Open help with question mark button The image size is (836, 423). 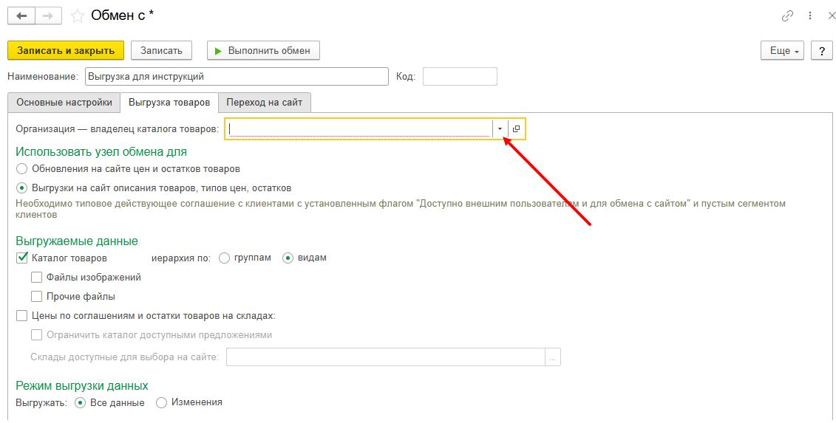pos(822,51)
